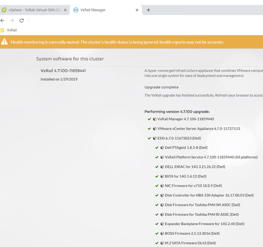263x247 pixels.
Task: Click package icon beside VxRail Manager 4.7.100-11859440
Action: pos(155,119)
